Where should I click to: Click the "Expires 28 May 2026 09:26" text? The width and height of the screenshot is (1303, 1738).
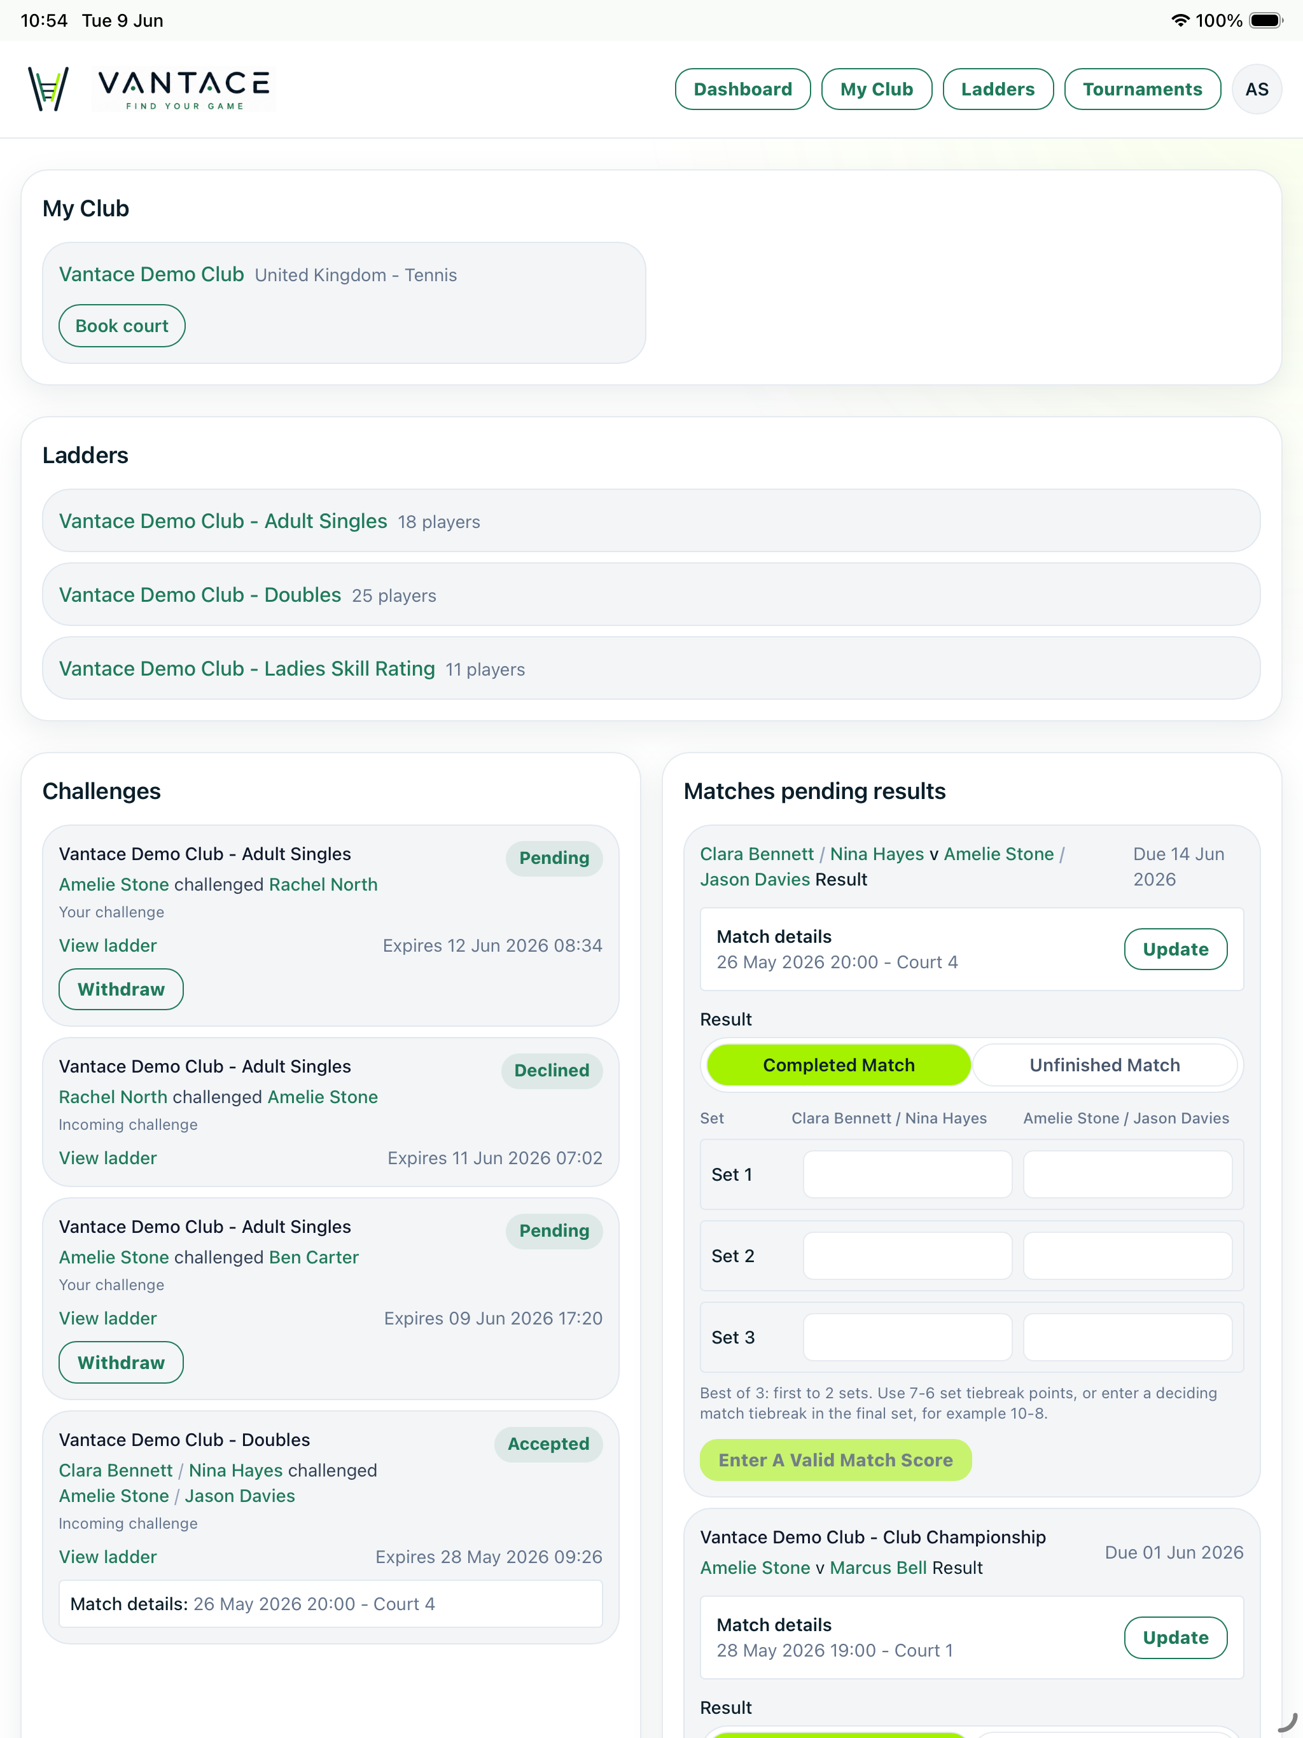pyautogui.click(x=489, y=1557)
